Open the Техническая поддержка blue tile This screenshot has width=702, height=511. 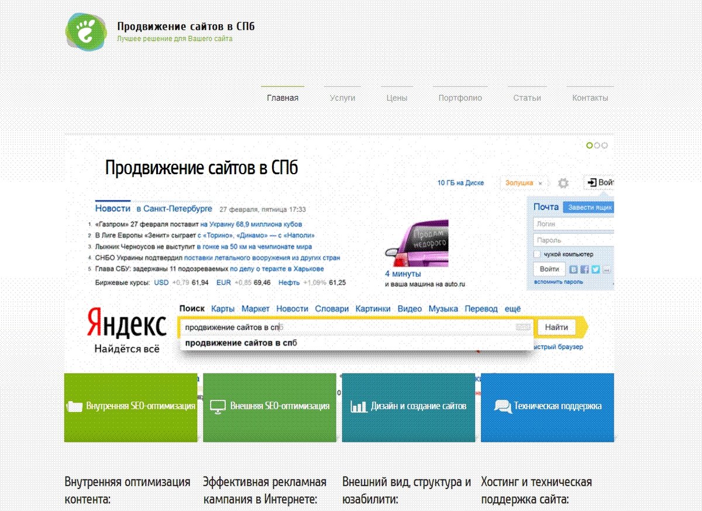pyautogui.click(x=548, y=408)
